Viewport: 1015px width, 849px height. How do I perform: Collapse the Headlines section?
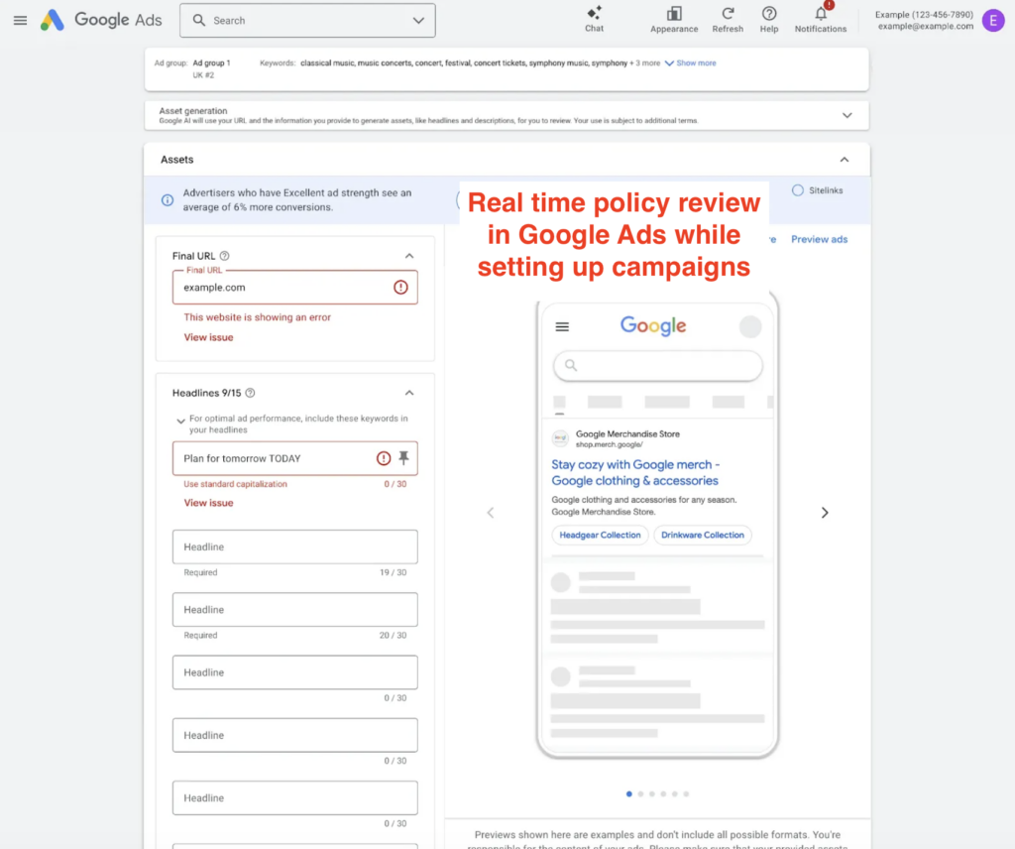pyautogui.click(x=409, y=393)
